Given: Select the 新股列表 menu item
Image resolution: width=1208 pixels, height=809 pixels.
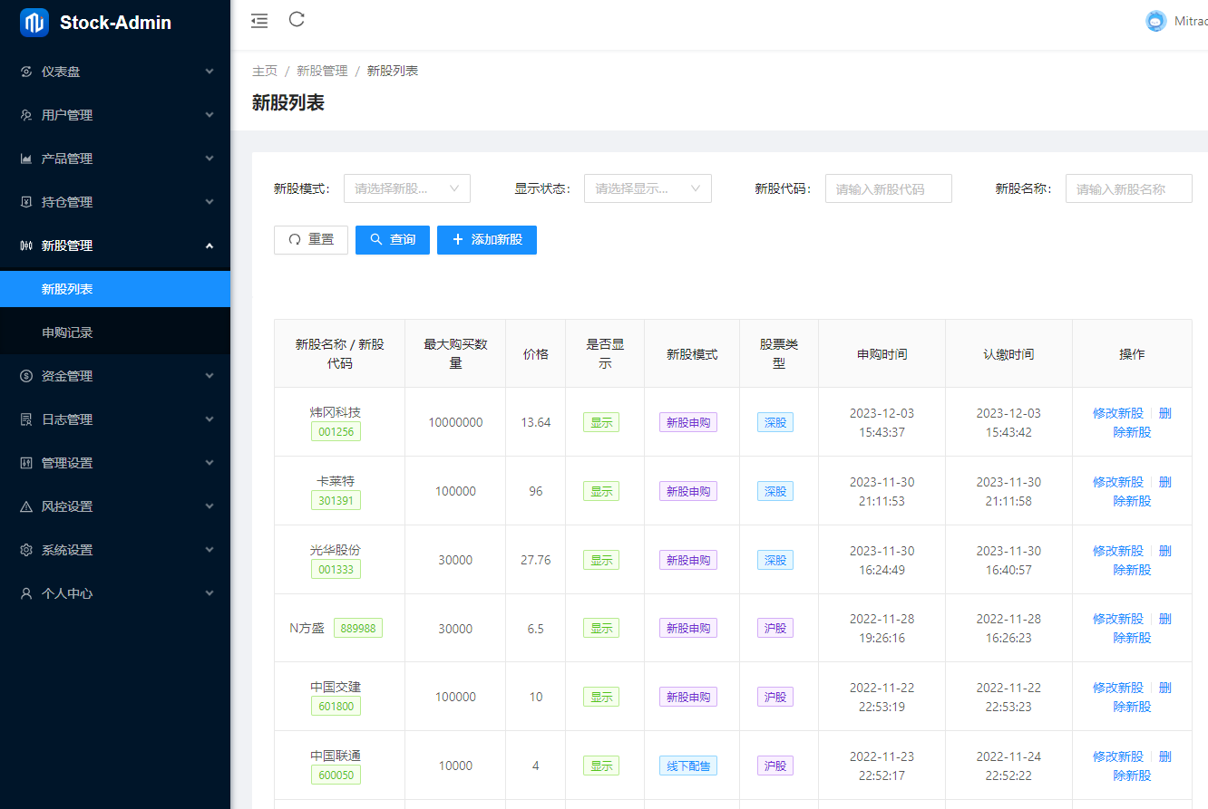Looking at the screenshot, I should 67,289.
